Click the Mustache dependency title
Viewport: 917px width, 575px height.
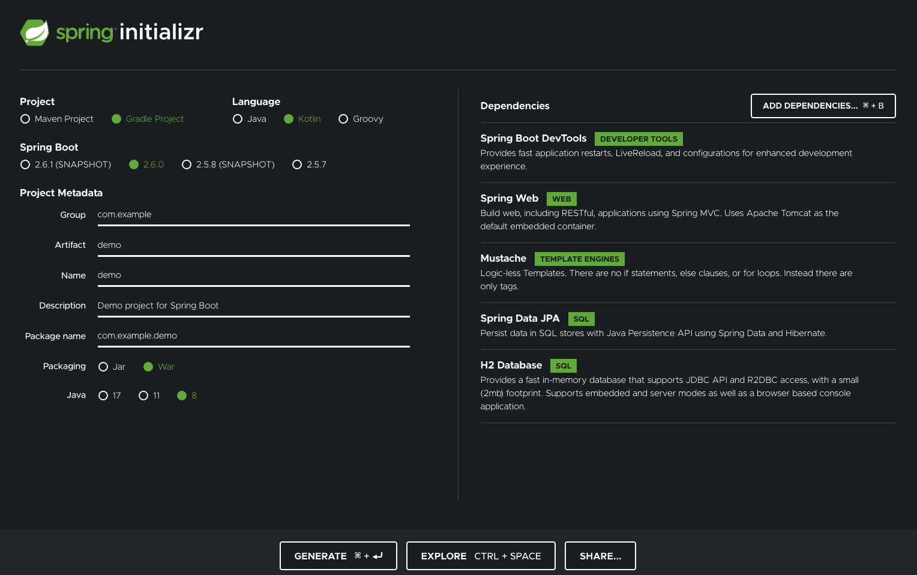tap(504, 258)
